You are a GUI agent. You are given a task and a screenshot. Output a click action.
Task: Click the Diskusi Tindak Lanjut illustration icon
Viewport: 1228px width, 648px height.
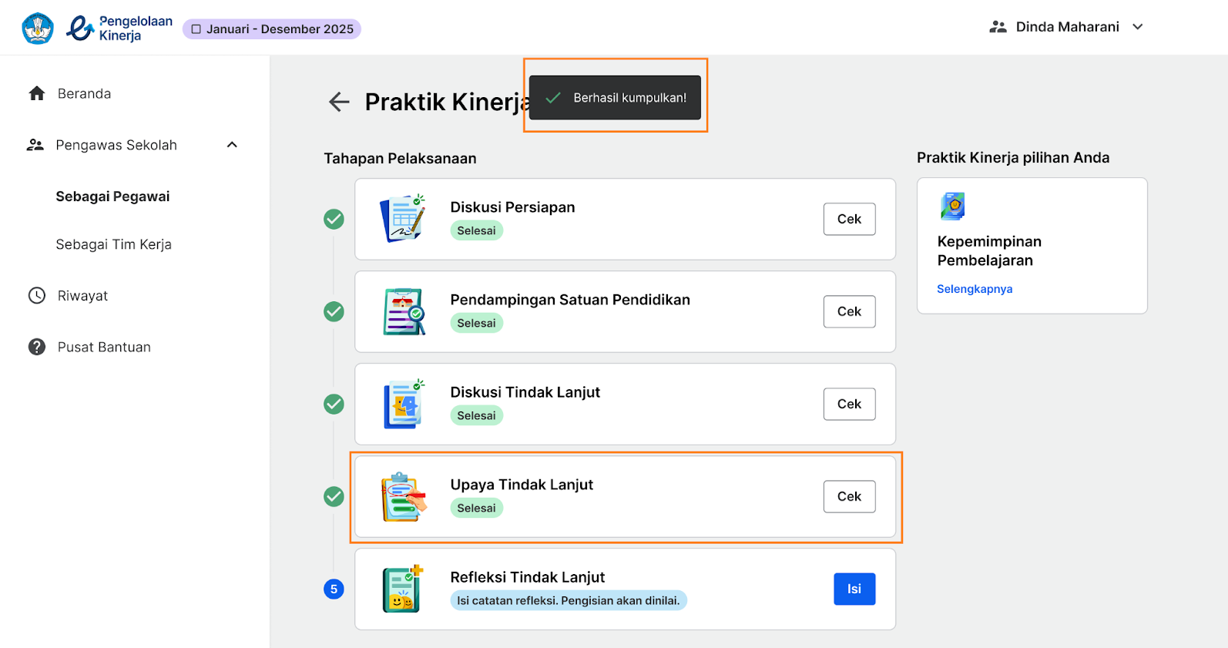coord(404,404)
